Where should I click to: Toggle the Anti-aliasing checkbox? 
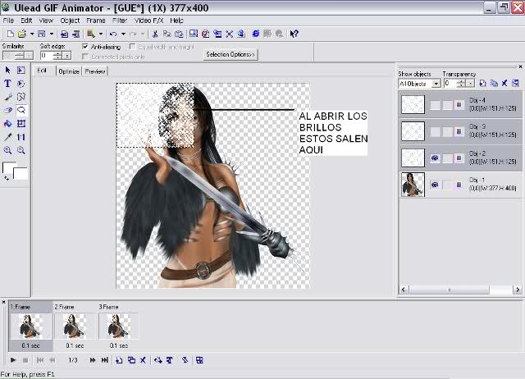click(85, 47)
